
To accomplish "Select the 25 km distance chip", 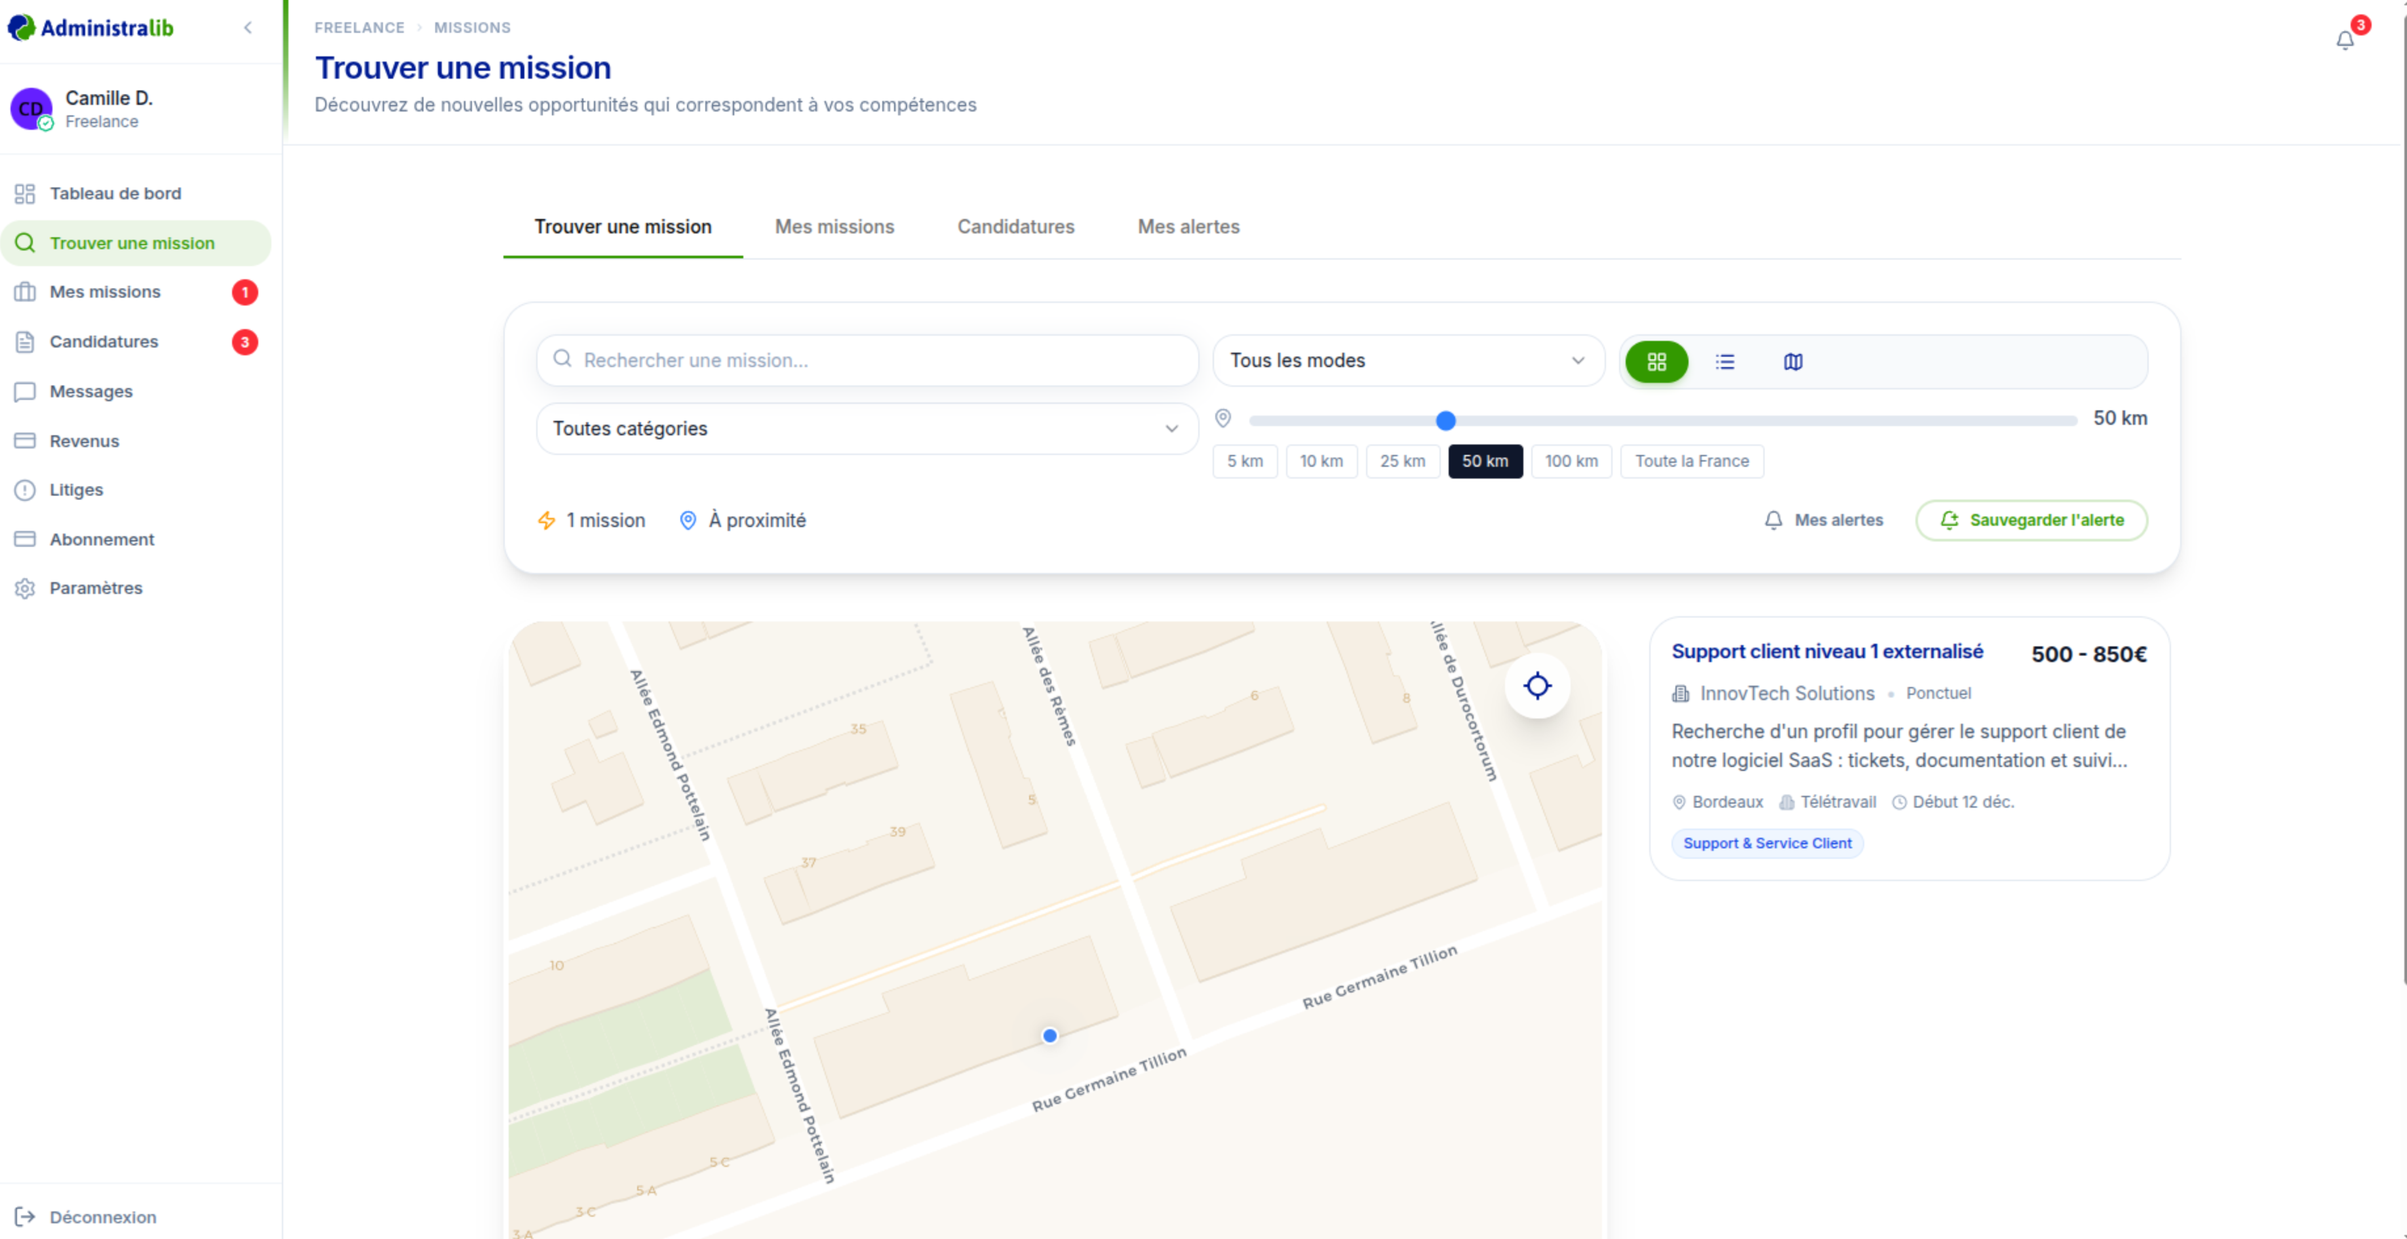I will 1401,461.
